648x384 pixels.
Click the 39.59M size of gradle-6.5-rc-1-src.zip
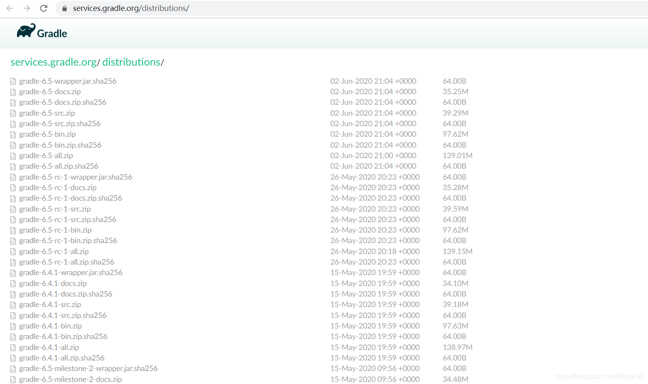(x=455, y=209)
